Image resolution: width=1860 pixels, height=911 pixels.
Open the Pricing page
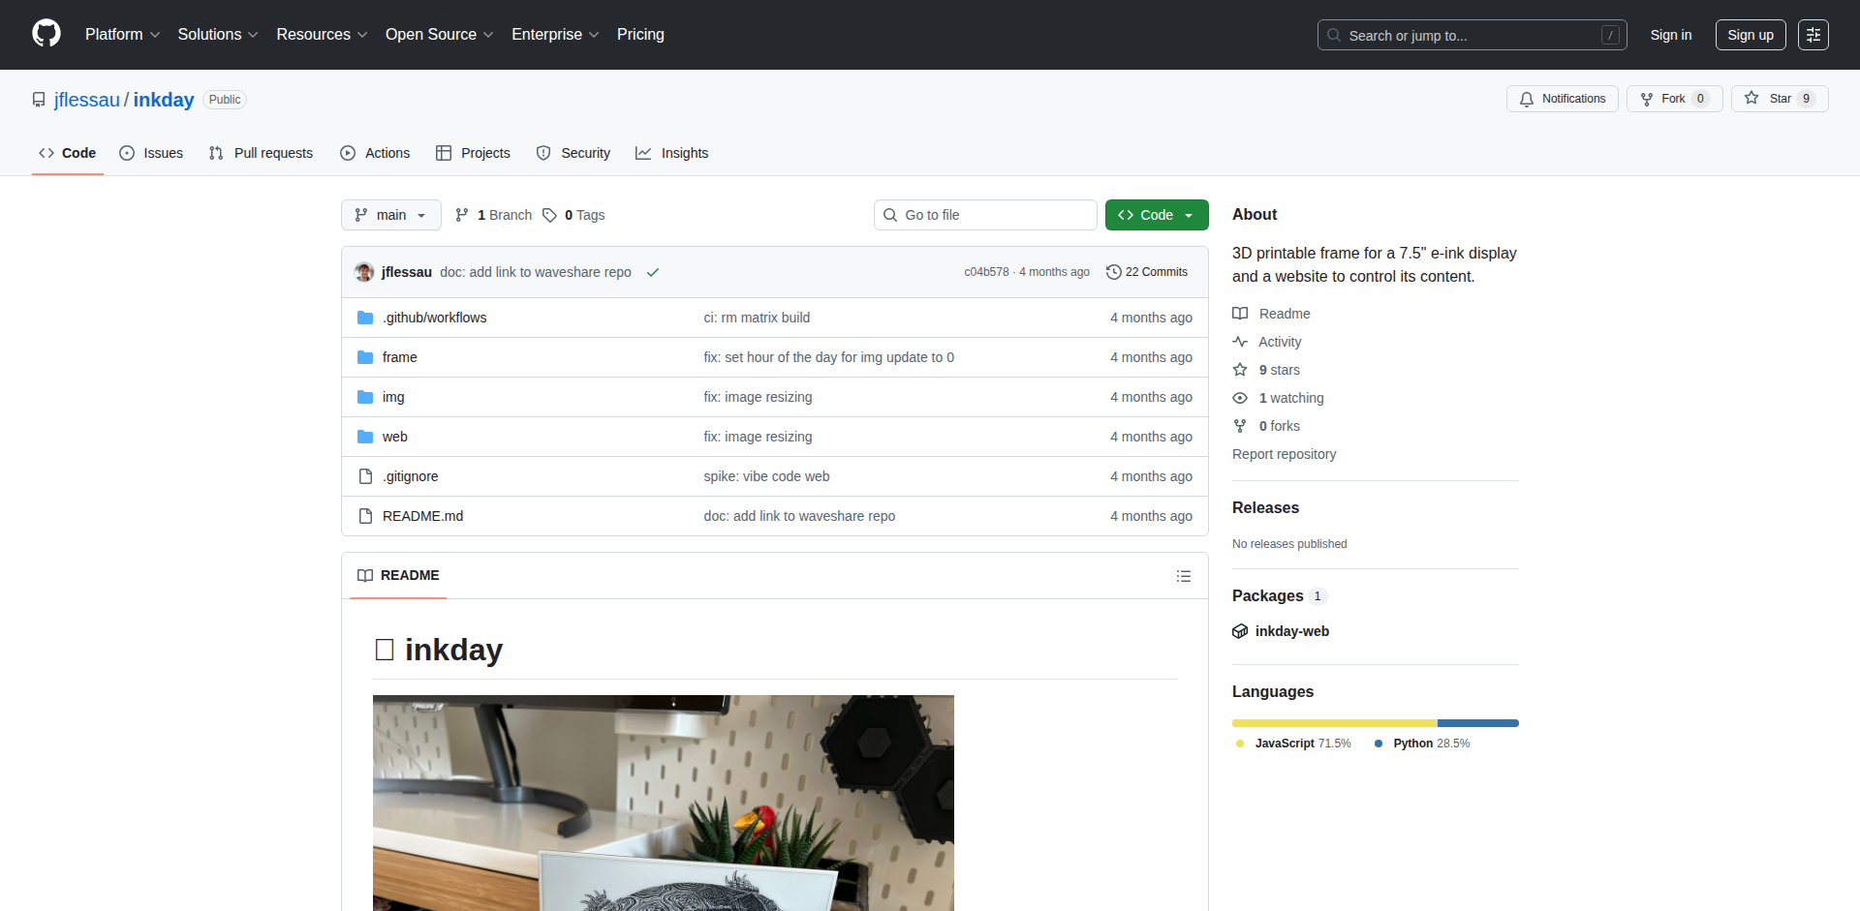(x=640, y=35)
